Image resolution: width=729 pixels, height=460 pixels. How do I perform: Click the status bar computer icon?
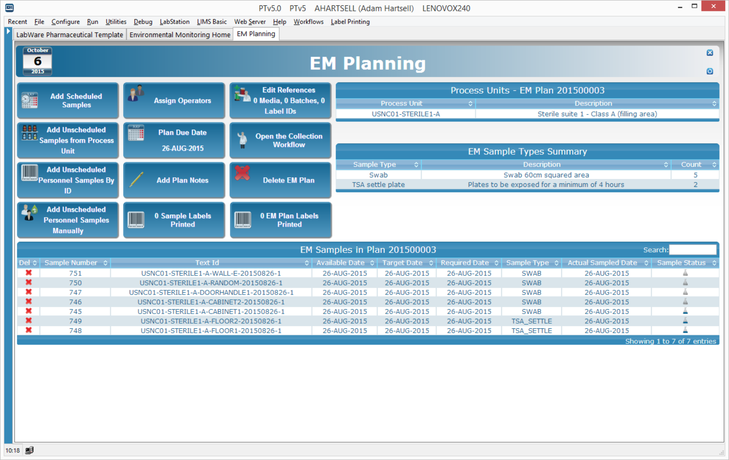coord(29,450)
